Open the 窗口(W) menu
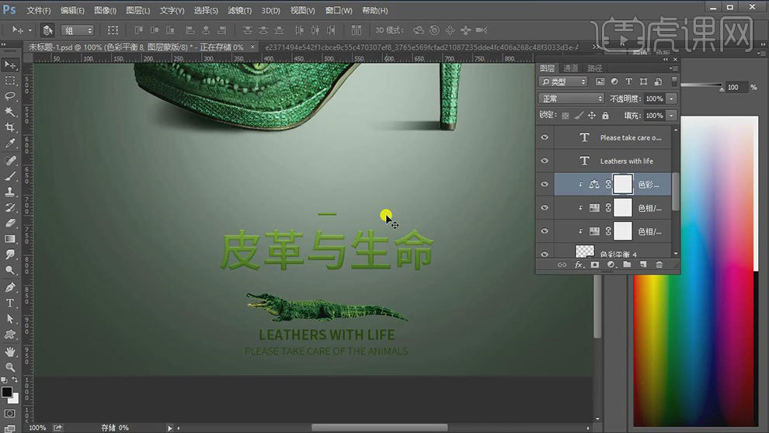Image resolution: width=769 pixels, height=433 pixels. (339, 10)
